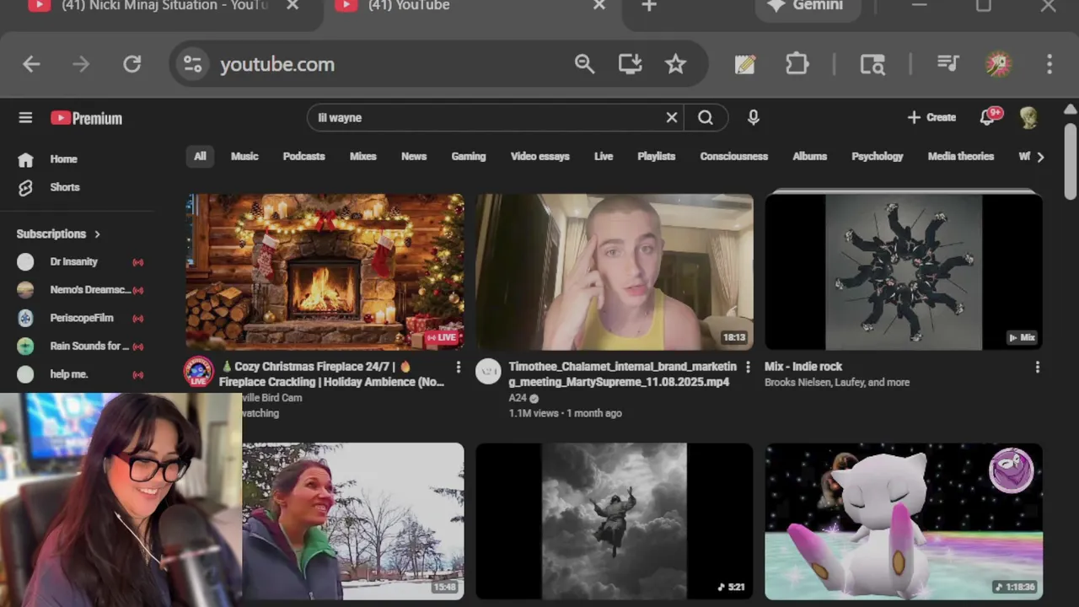This screenshot has width=1079, height=607.
Task: Open Rain Sounds for subscription
Action: (80, 346)
